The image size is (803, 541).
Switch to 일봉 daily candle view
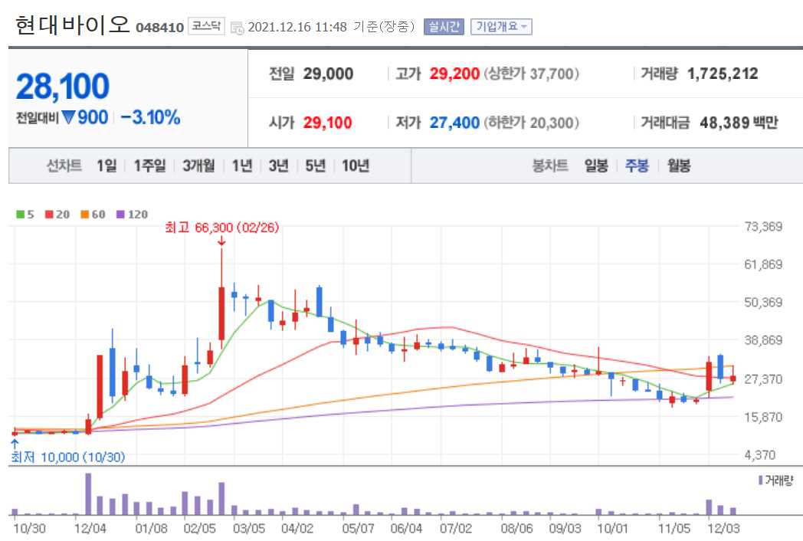click(598, 165)
